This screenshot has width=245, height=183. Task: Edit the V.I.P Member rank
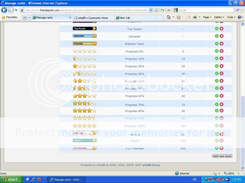(x=217, y=148)
